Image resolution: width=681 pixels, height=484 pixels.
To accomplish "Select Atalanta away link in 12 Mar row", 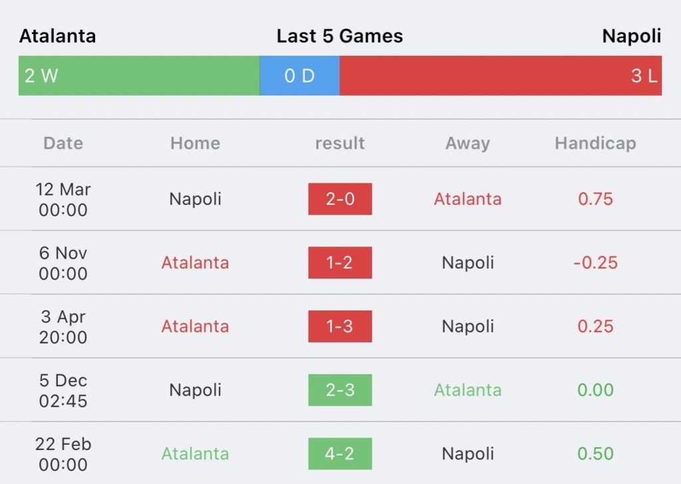I will tap(468, 199).
